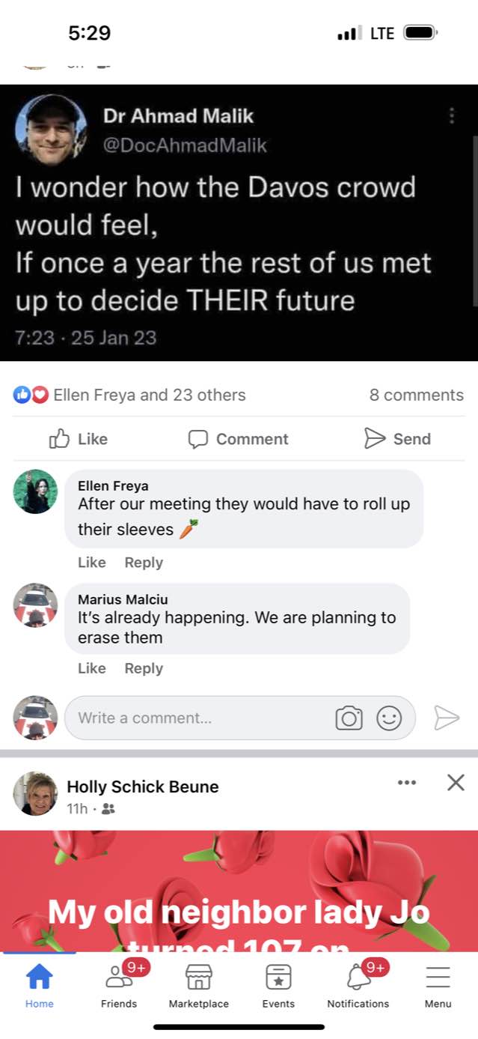Dismiss Holly Schick Beune's post with X
Image resolution: width=478 pixels, height=1039 pixels.
tap(455, 783)
